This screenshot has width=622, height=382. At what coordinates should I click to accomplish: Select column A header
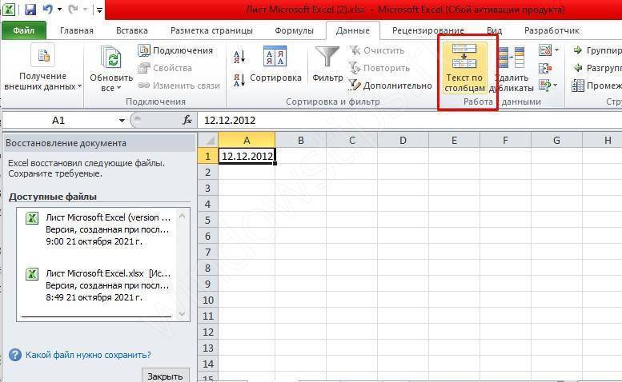(247, 140)
